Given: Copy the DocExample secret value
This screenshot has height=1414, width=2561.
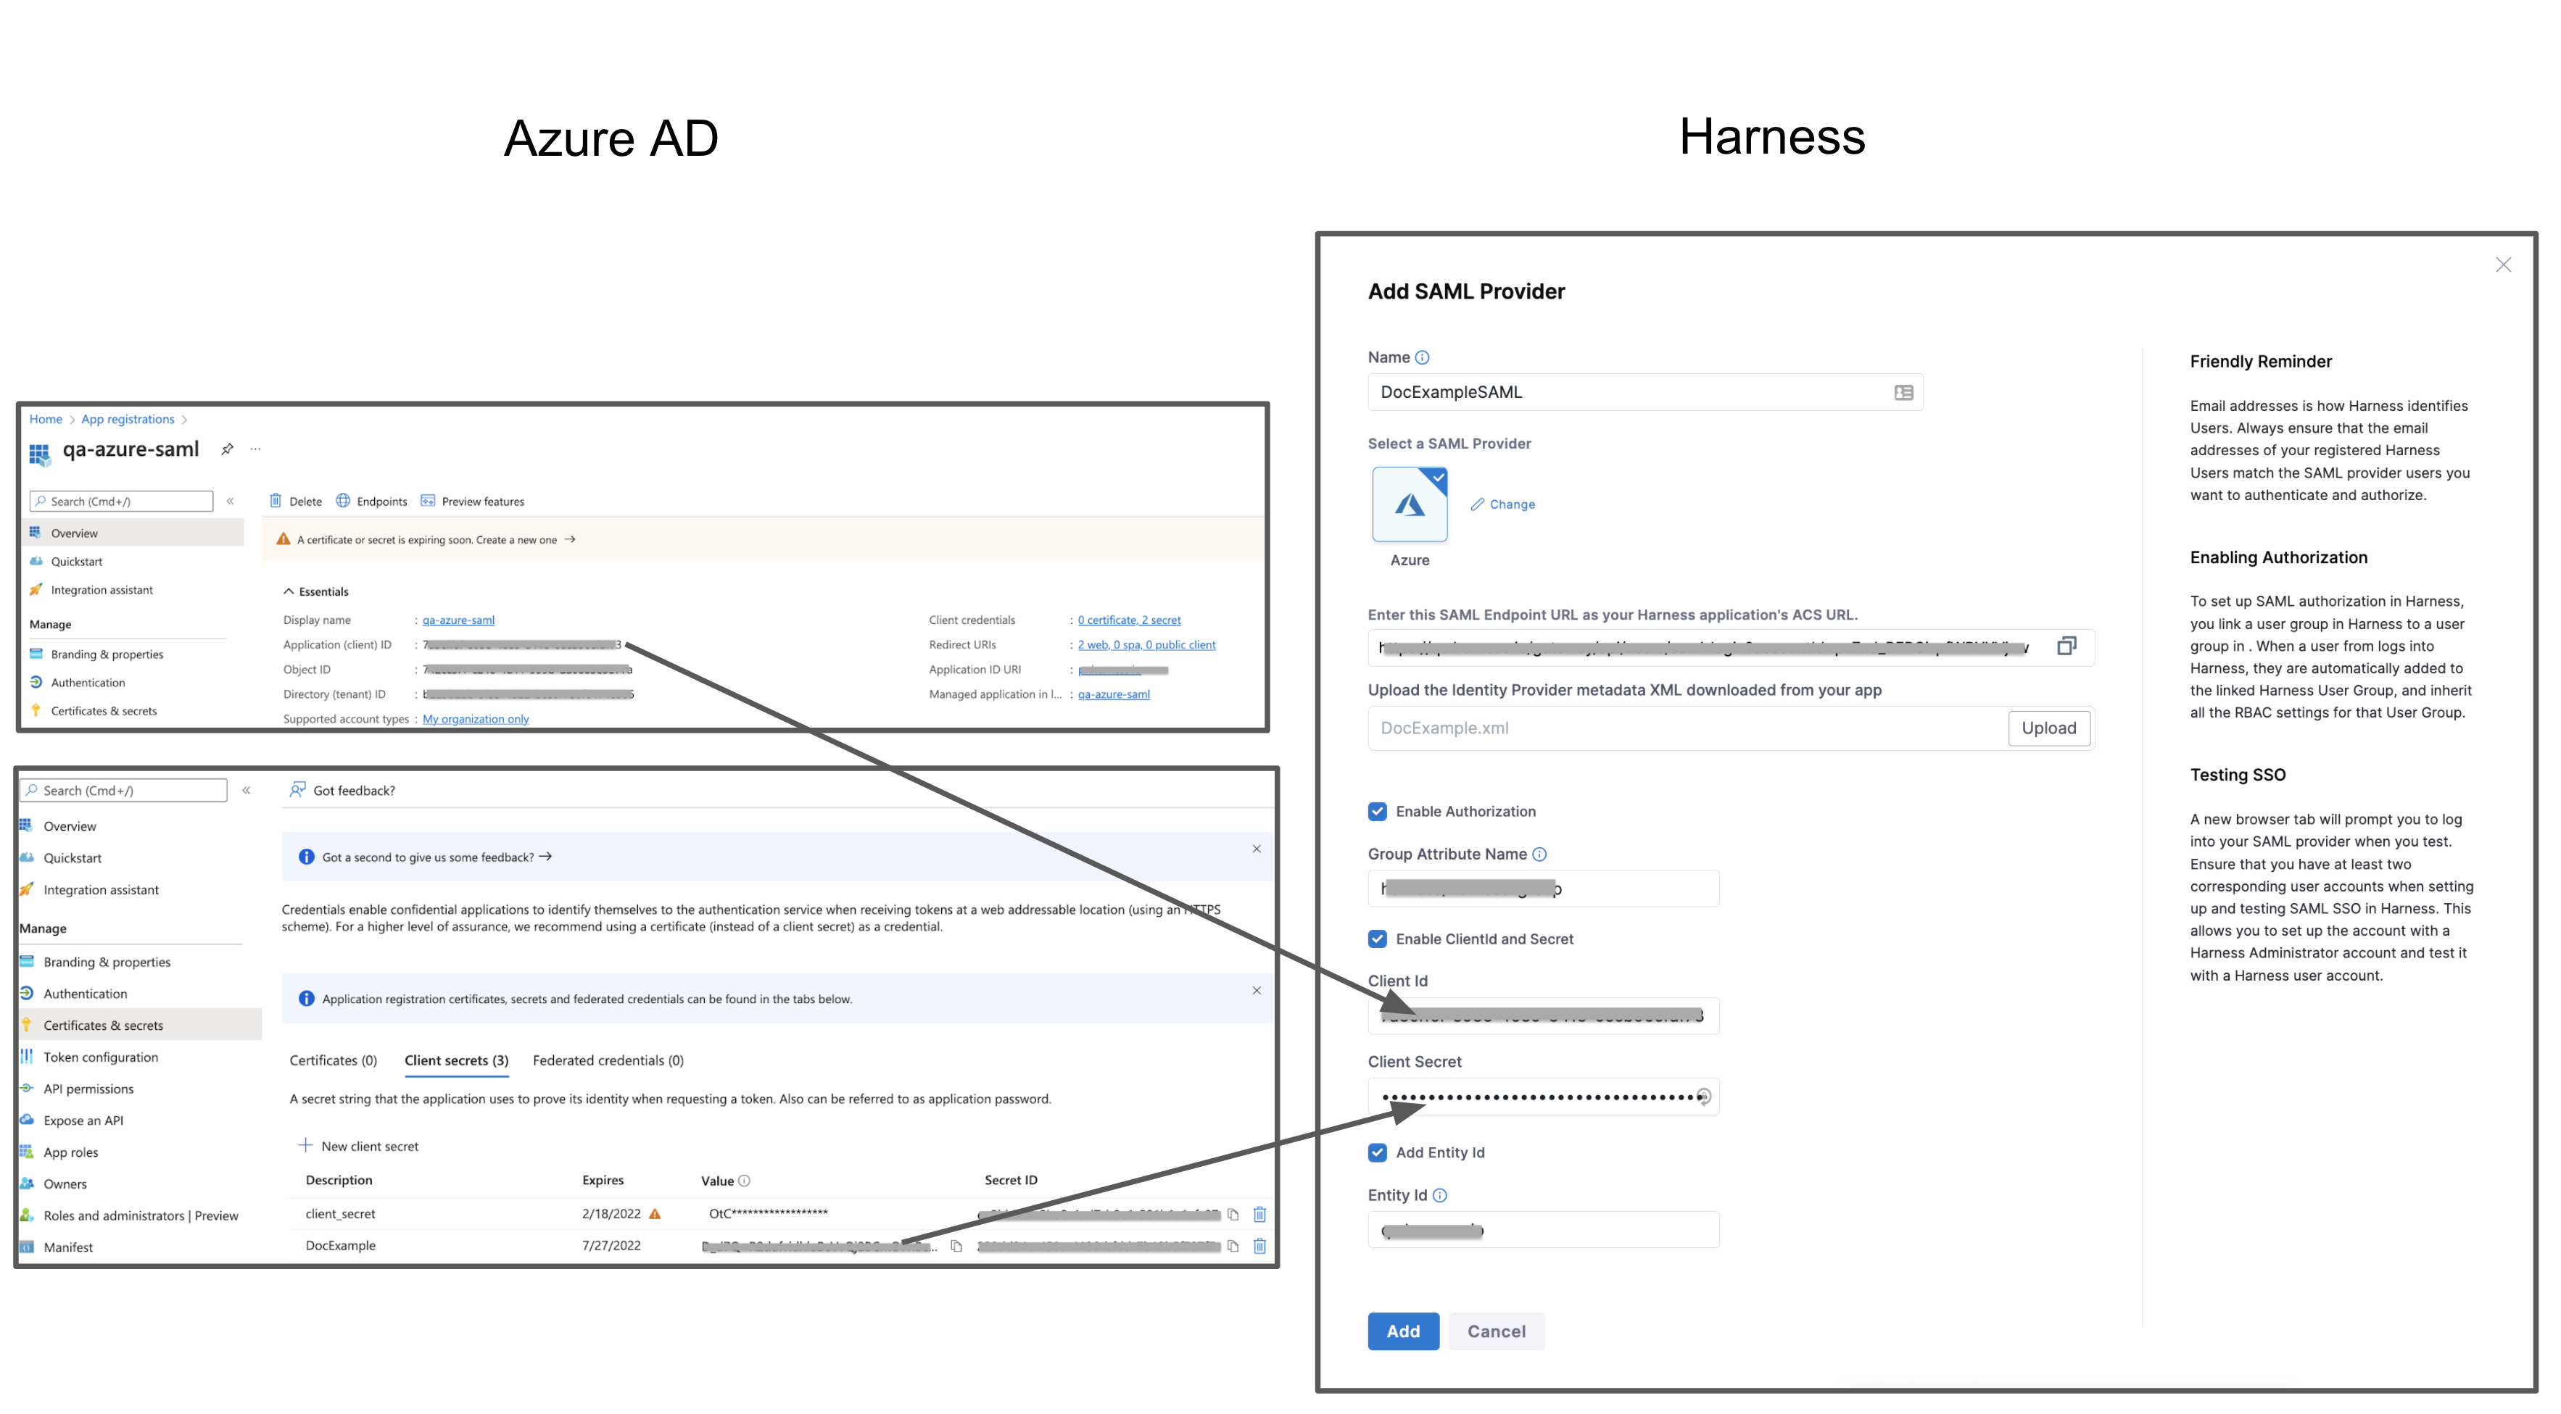Looking at the screenshot, I should [956, 1245].
